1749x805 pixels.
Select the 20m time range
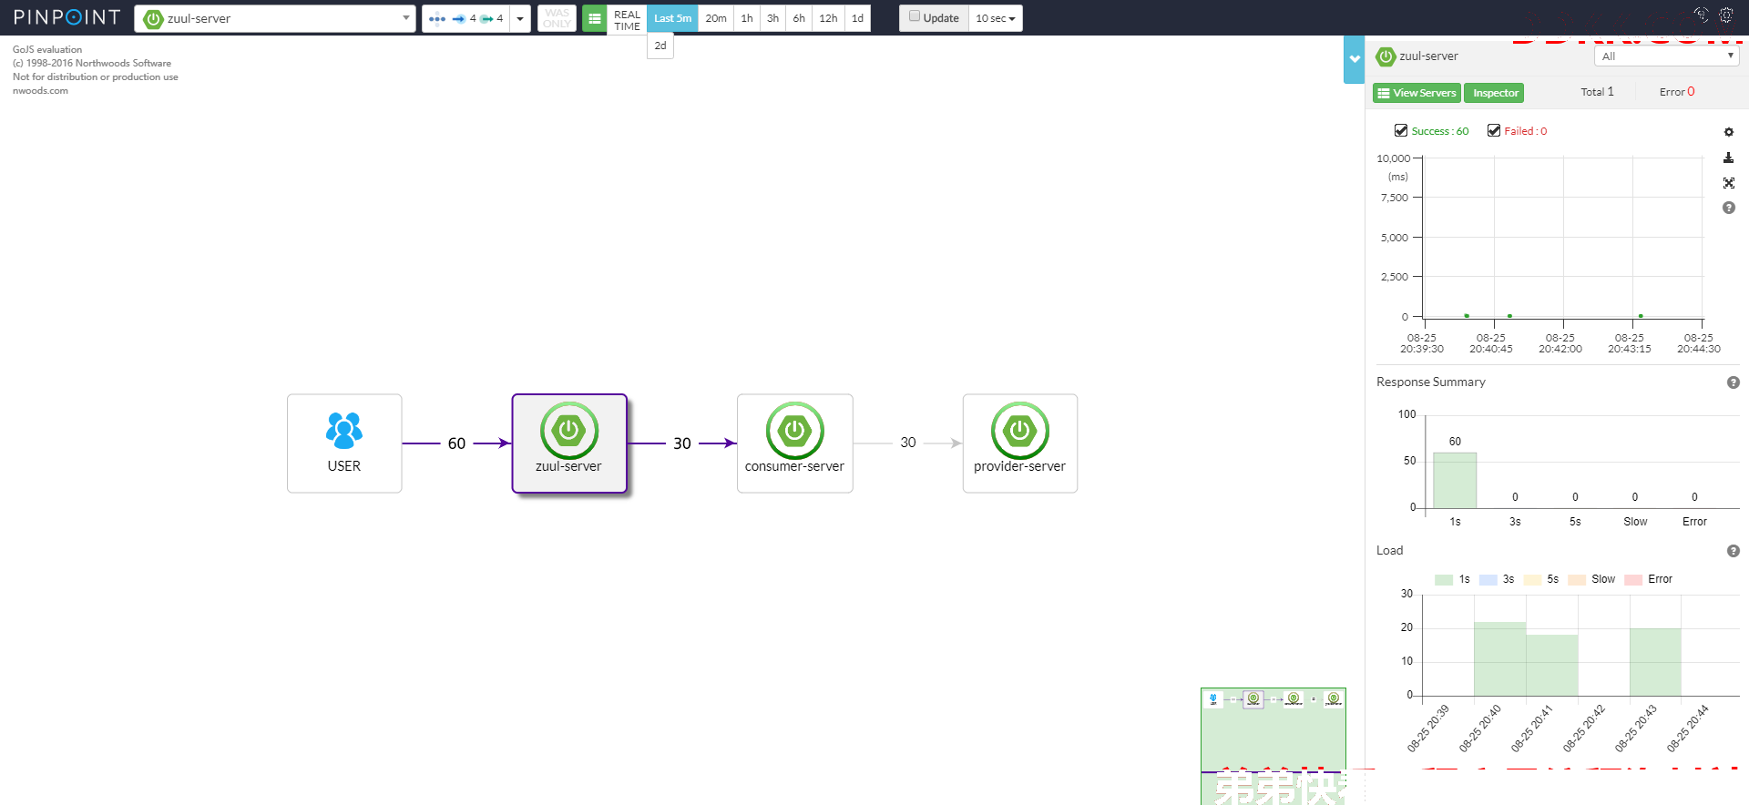716,18
